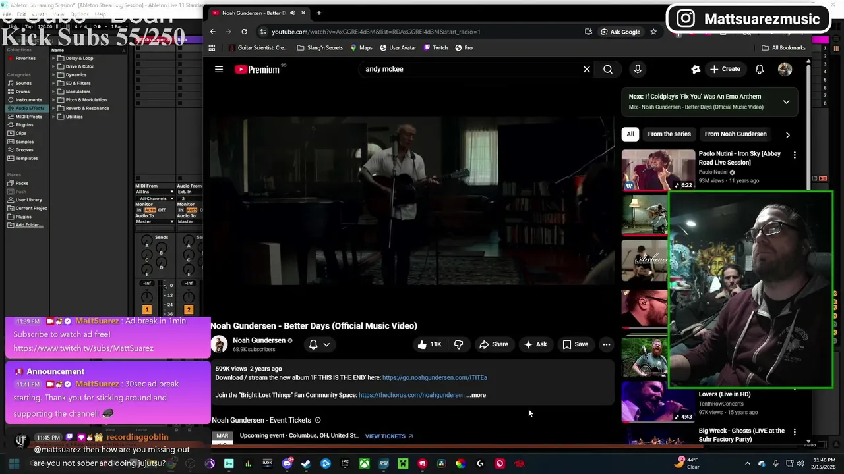Viewport: 844px width, 474px height.
Task: Open options for Paolo Nutini Iron Sky
Action: [795, 155]
